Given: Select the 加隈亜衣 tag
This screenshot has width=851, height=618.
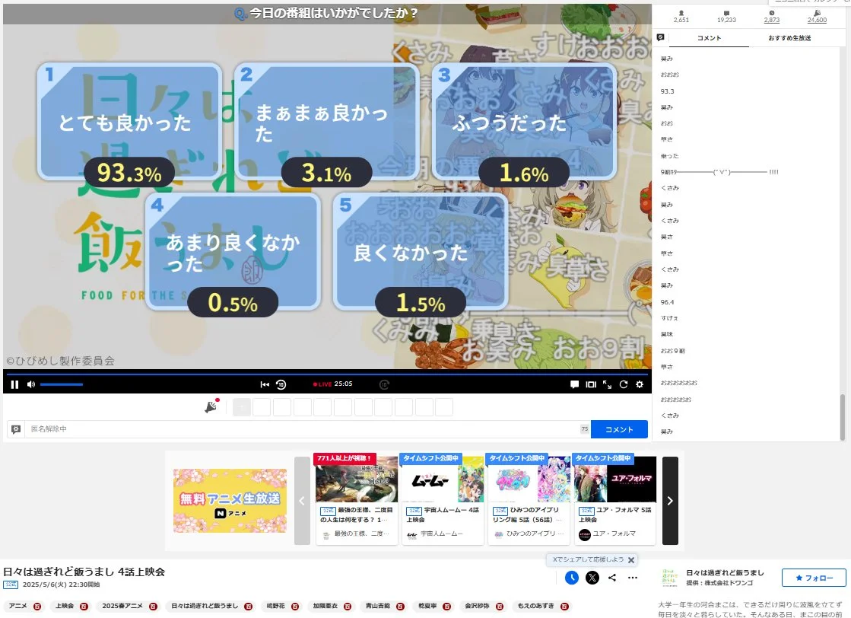Looking at the screenshot, I should coord(325,606).
